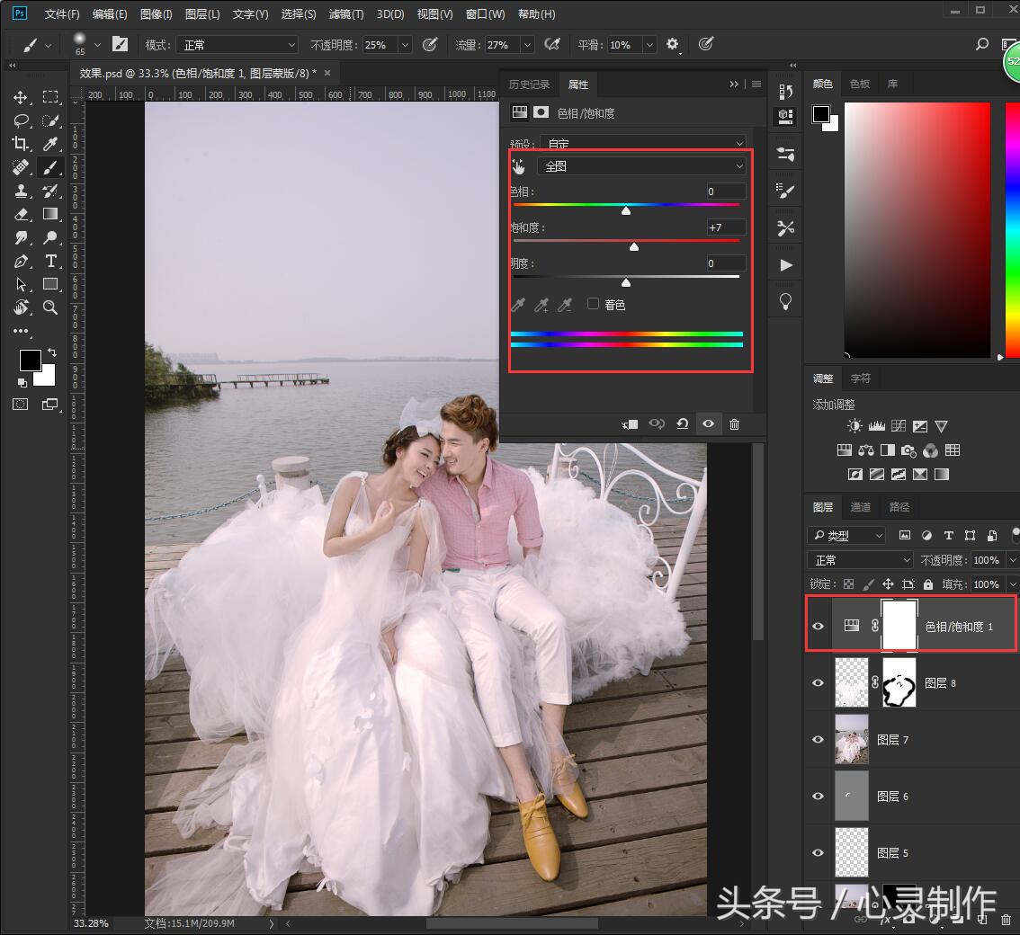Image resolution: width=1020 pixels, height=935 pixels.
Task: Hide the 图层 8 layer
Action: click(x=818, y=682)
